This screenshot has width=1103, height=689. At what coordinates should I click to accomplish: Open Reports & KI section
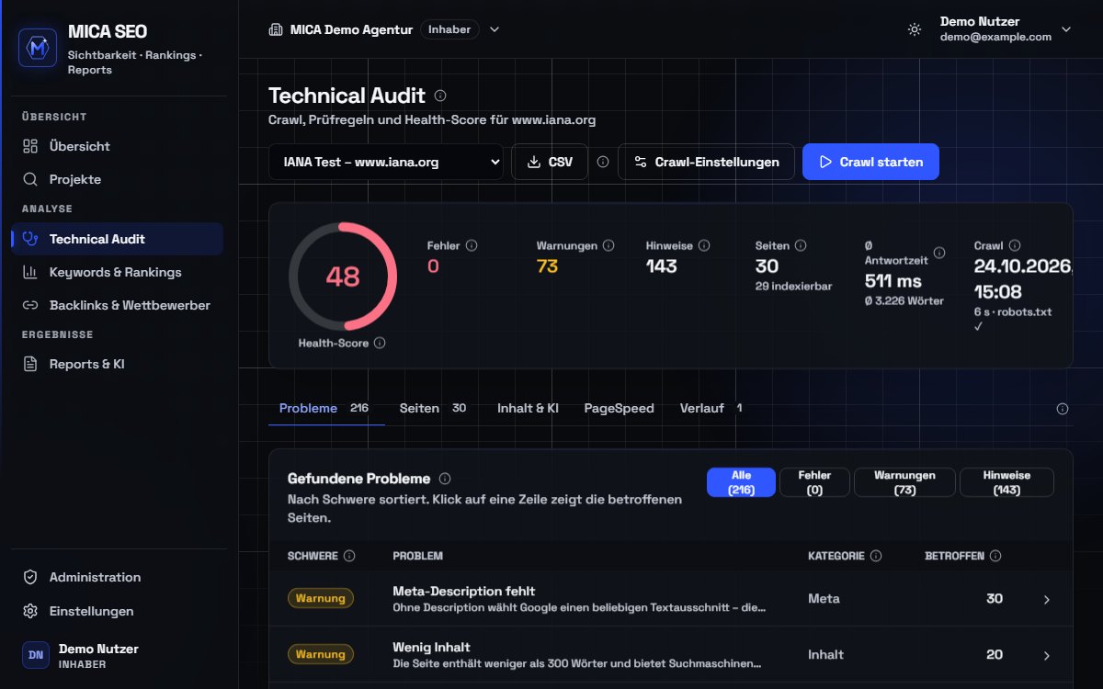point(118,364)
